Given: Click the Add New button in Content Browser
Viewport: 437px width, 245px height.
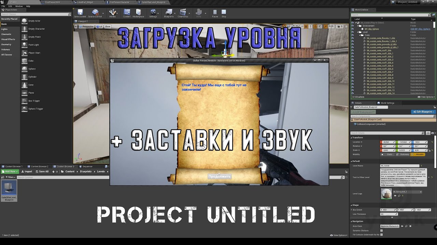Looking at the screenshot, I should (x=10, y=171).
